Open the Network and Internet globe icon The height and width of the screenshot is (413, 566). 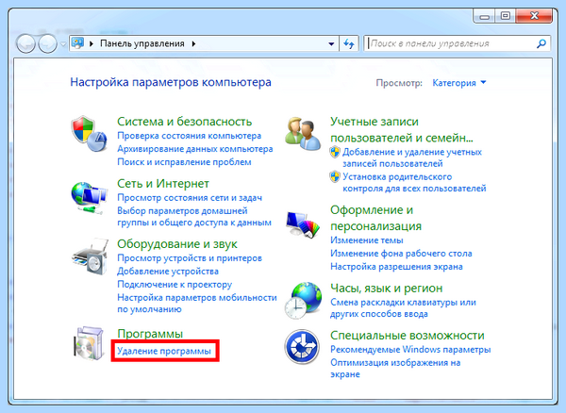[89, 198]
